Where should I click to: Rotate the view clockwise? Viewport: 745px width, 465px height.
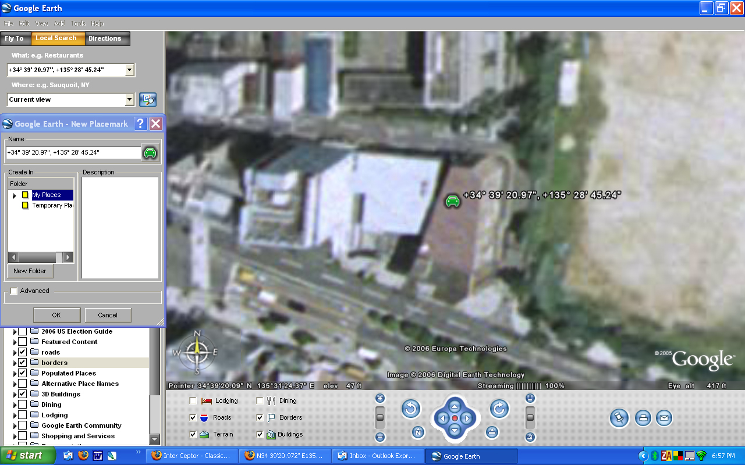[499, 409]
